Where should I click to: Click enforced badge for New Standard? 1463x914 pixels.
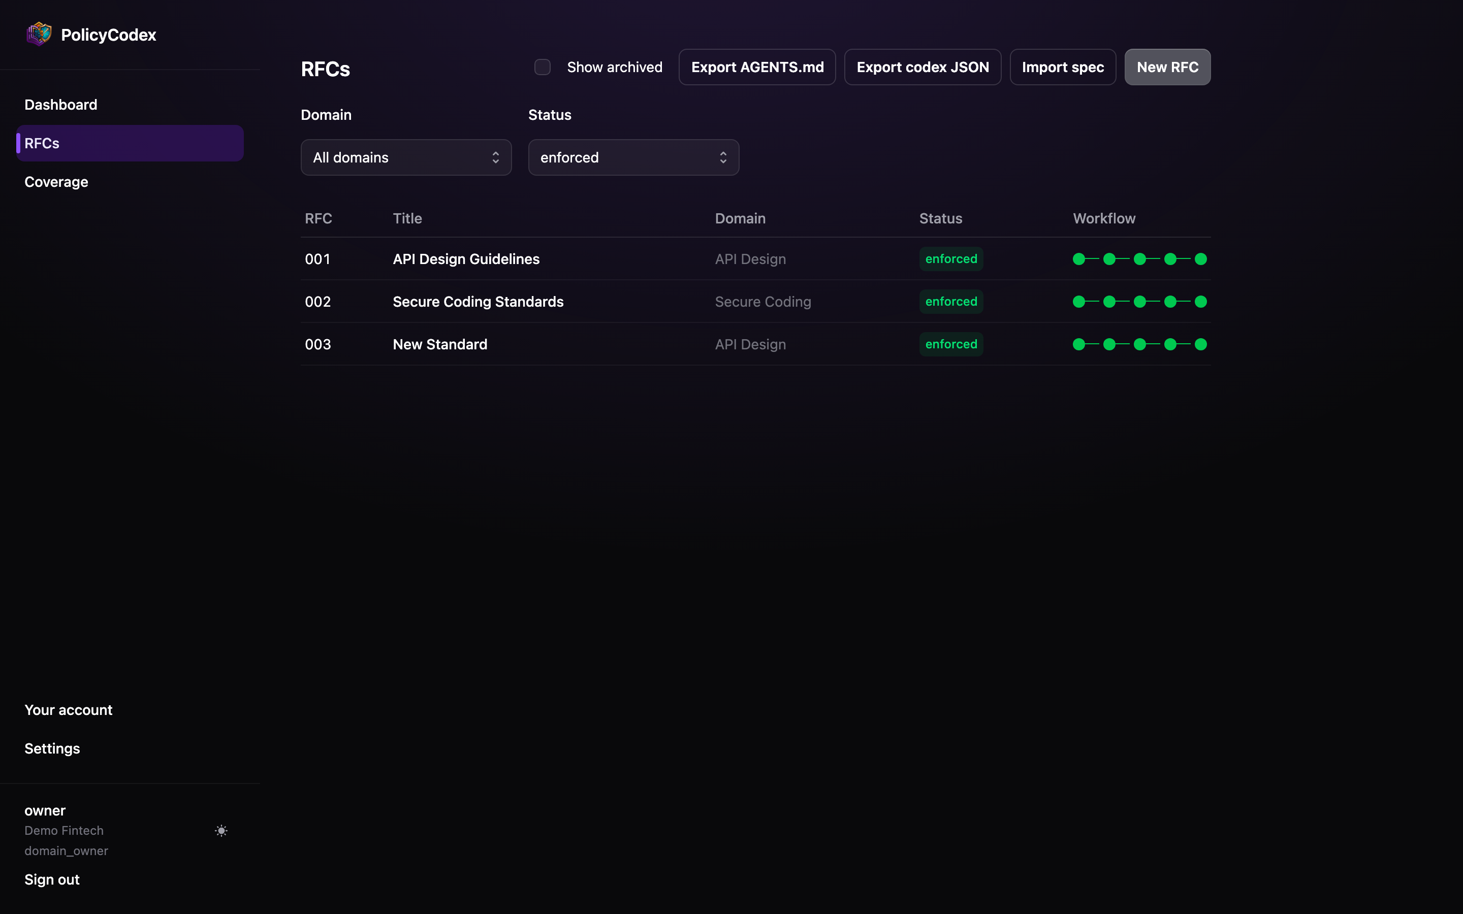click(x=951, y=344)
